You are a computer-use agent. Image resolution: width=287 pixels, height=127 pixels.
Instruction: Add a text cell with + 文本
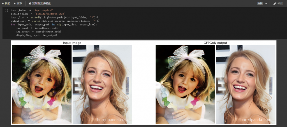pos(18,3)
